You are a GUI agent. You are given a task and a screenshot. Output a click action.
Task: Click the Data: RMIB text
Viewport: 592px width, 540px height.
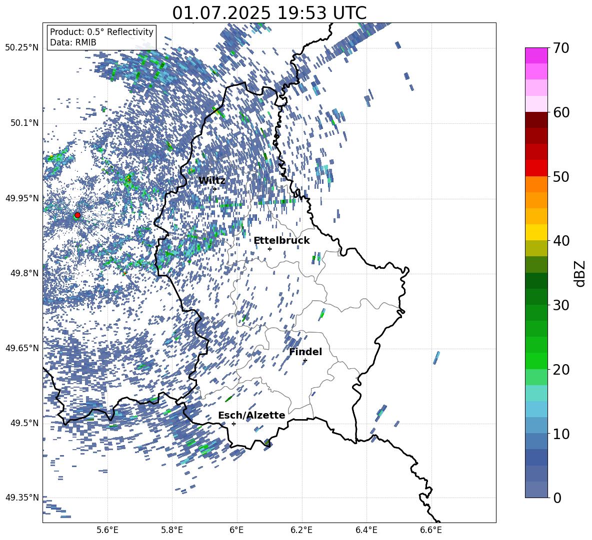(73, 42)
